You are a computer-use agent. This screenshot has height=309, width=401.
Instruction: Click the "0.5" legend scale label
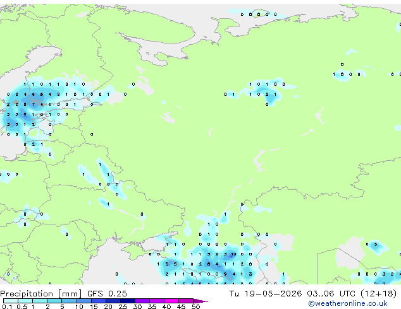point(22,306)
